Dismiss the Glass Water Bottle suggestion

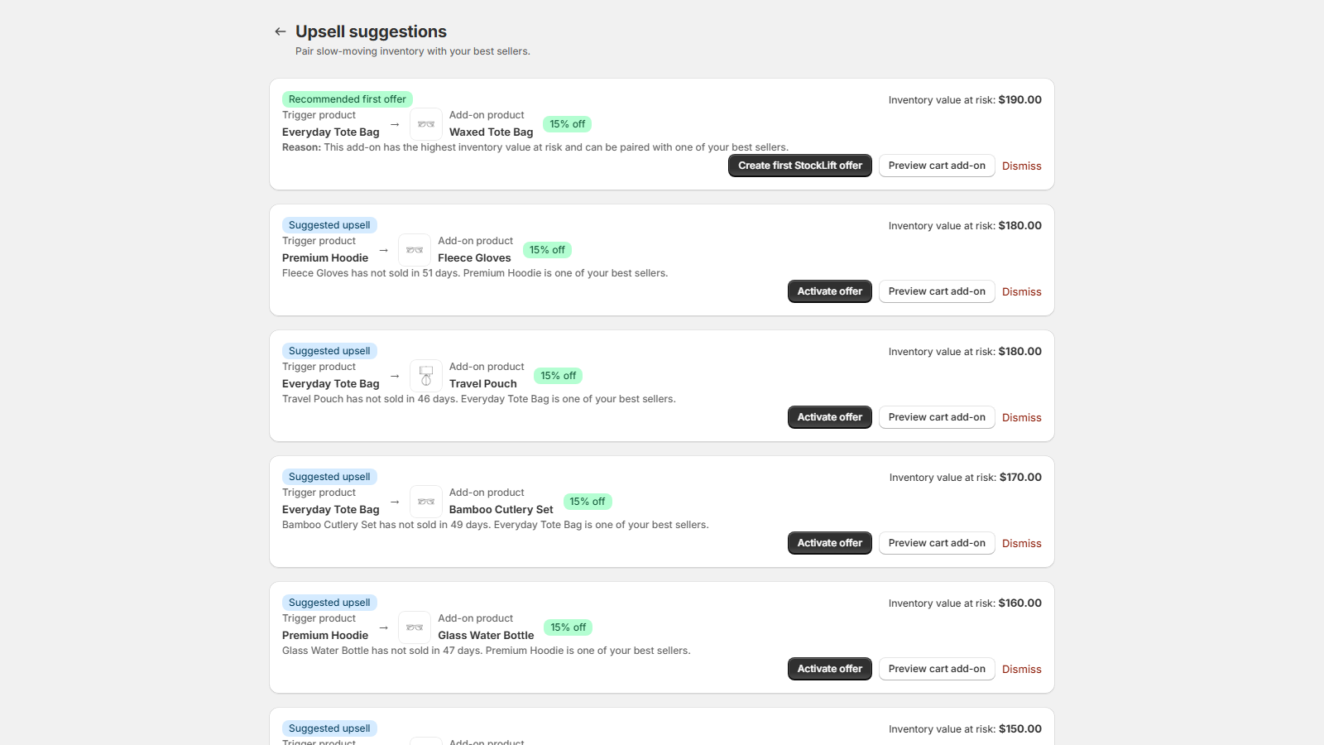tap(1022, 670)
